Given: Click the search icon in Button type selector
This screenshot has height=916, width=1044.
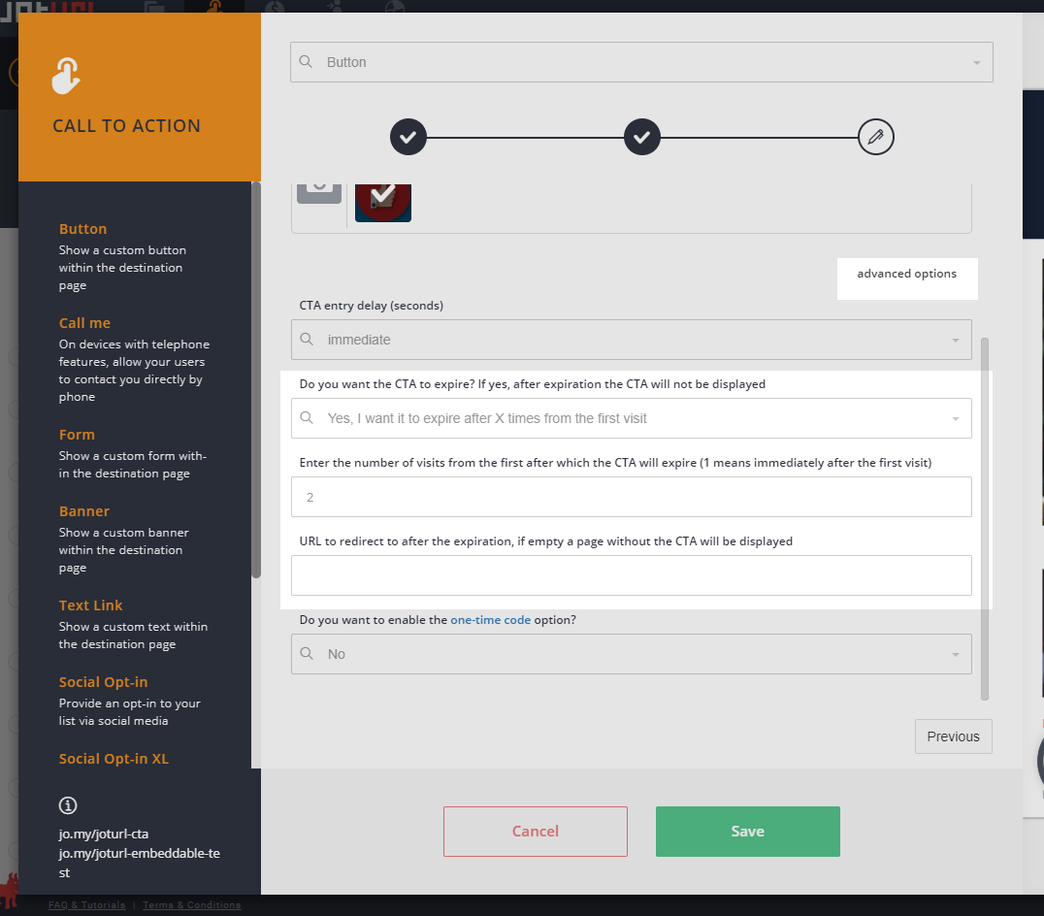Looking at the screenshot, I should 306,62.
